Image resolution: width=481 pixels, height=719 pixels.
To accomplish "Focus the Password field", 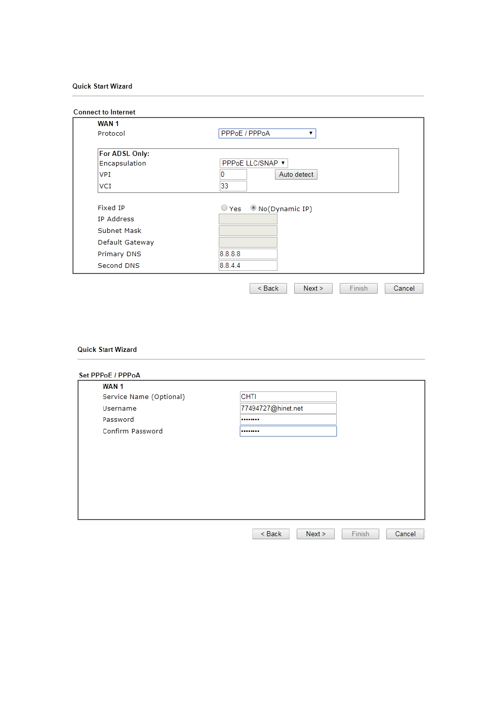I will [x=288, y=419].
